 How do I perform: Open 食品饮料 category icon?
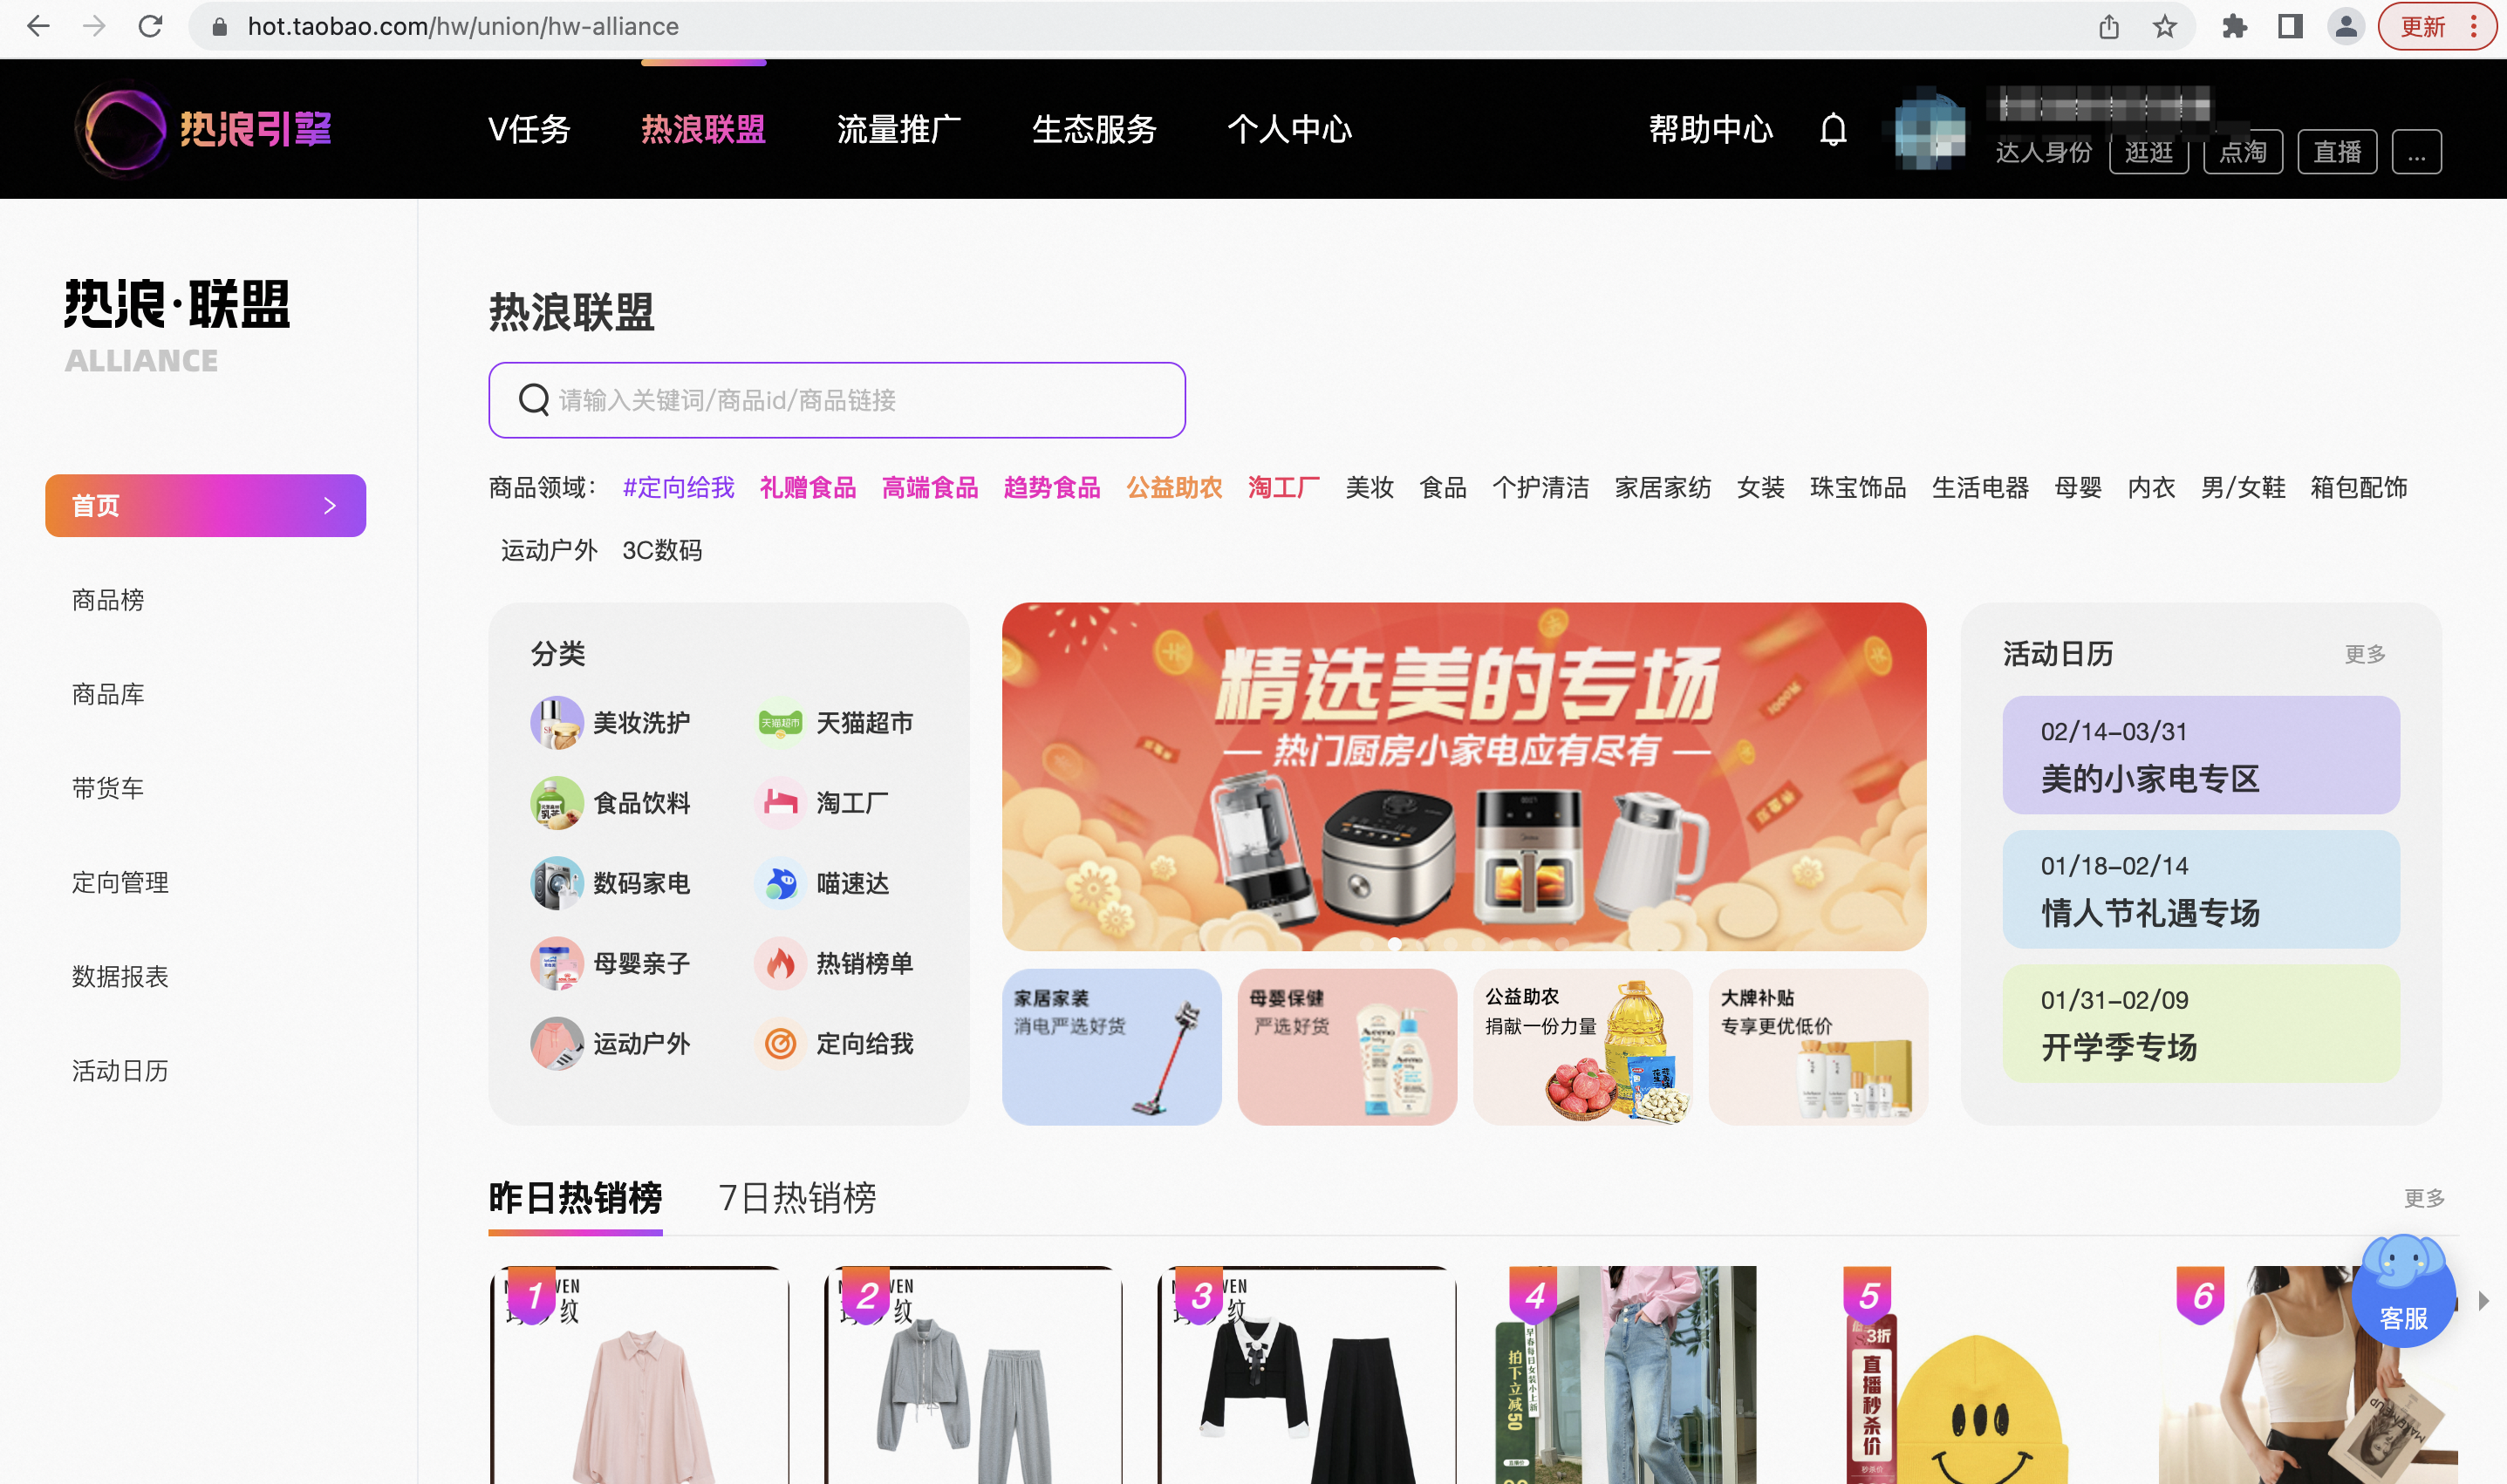pyautogui.click(x=557, y=803)
